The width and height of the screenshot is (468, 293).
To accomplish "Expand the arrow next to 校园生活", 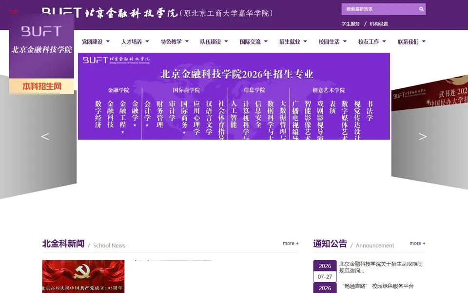I will pyautogui.click(x=345, y=42).
